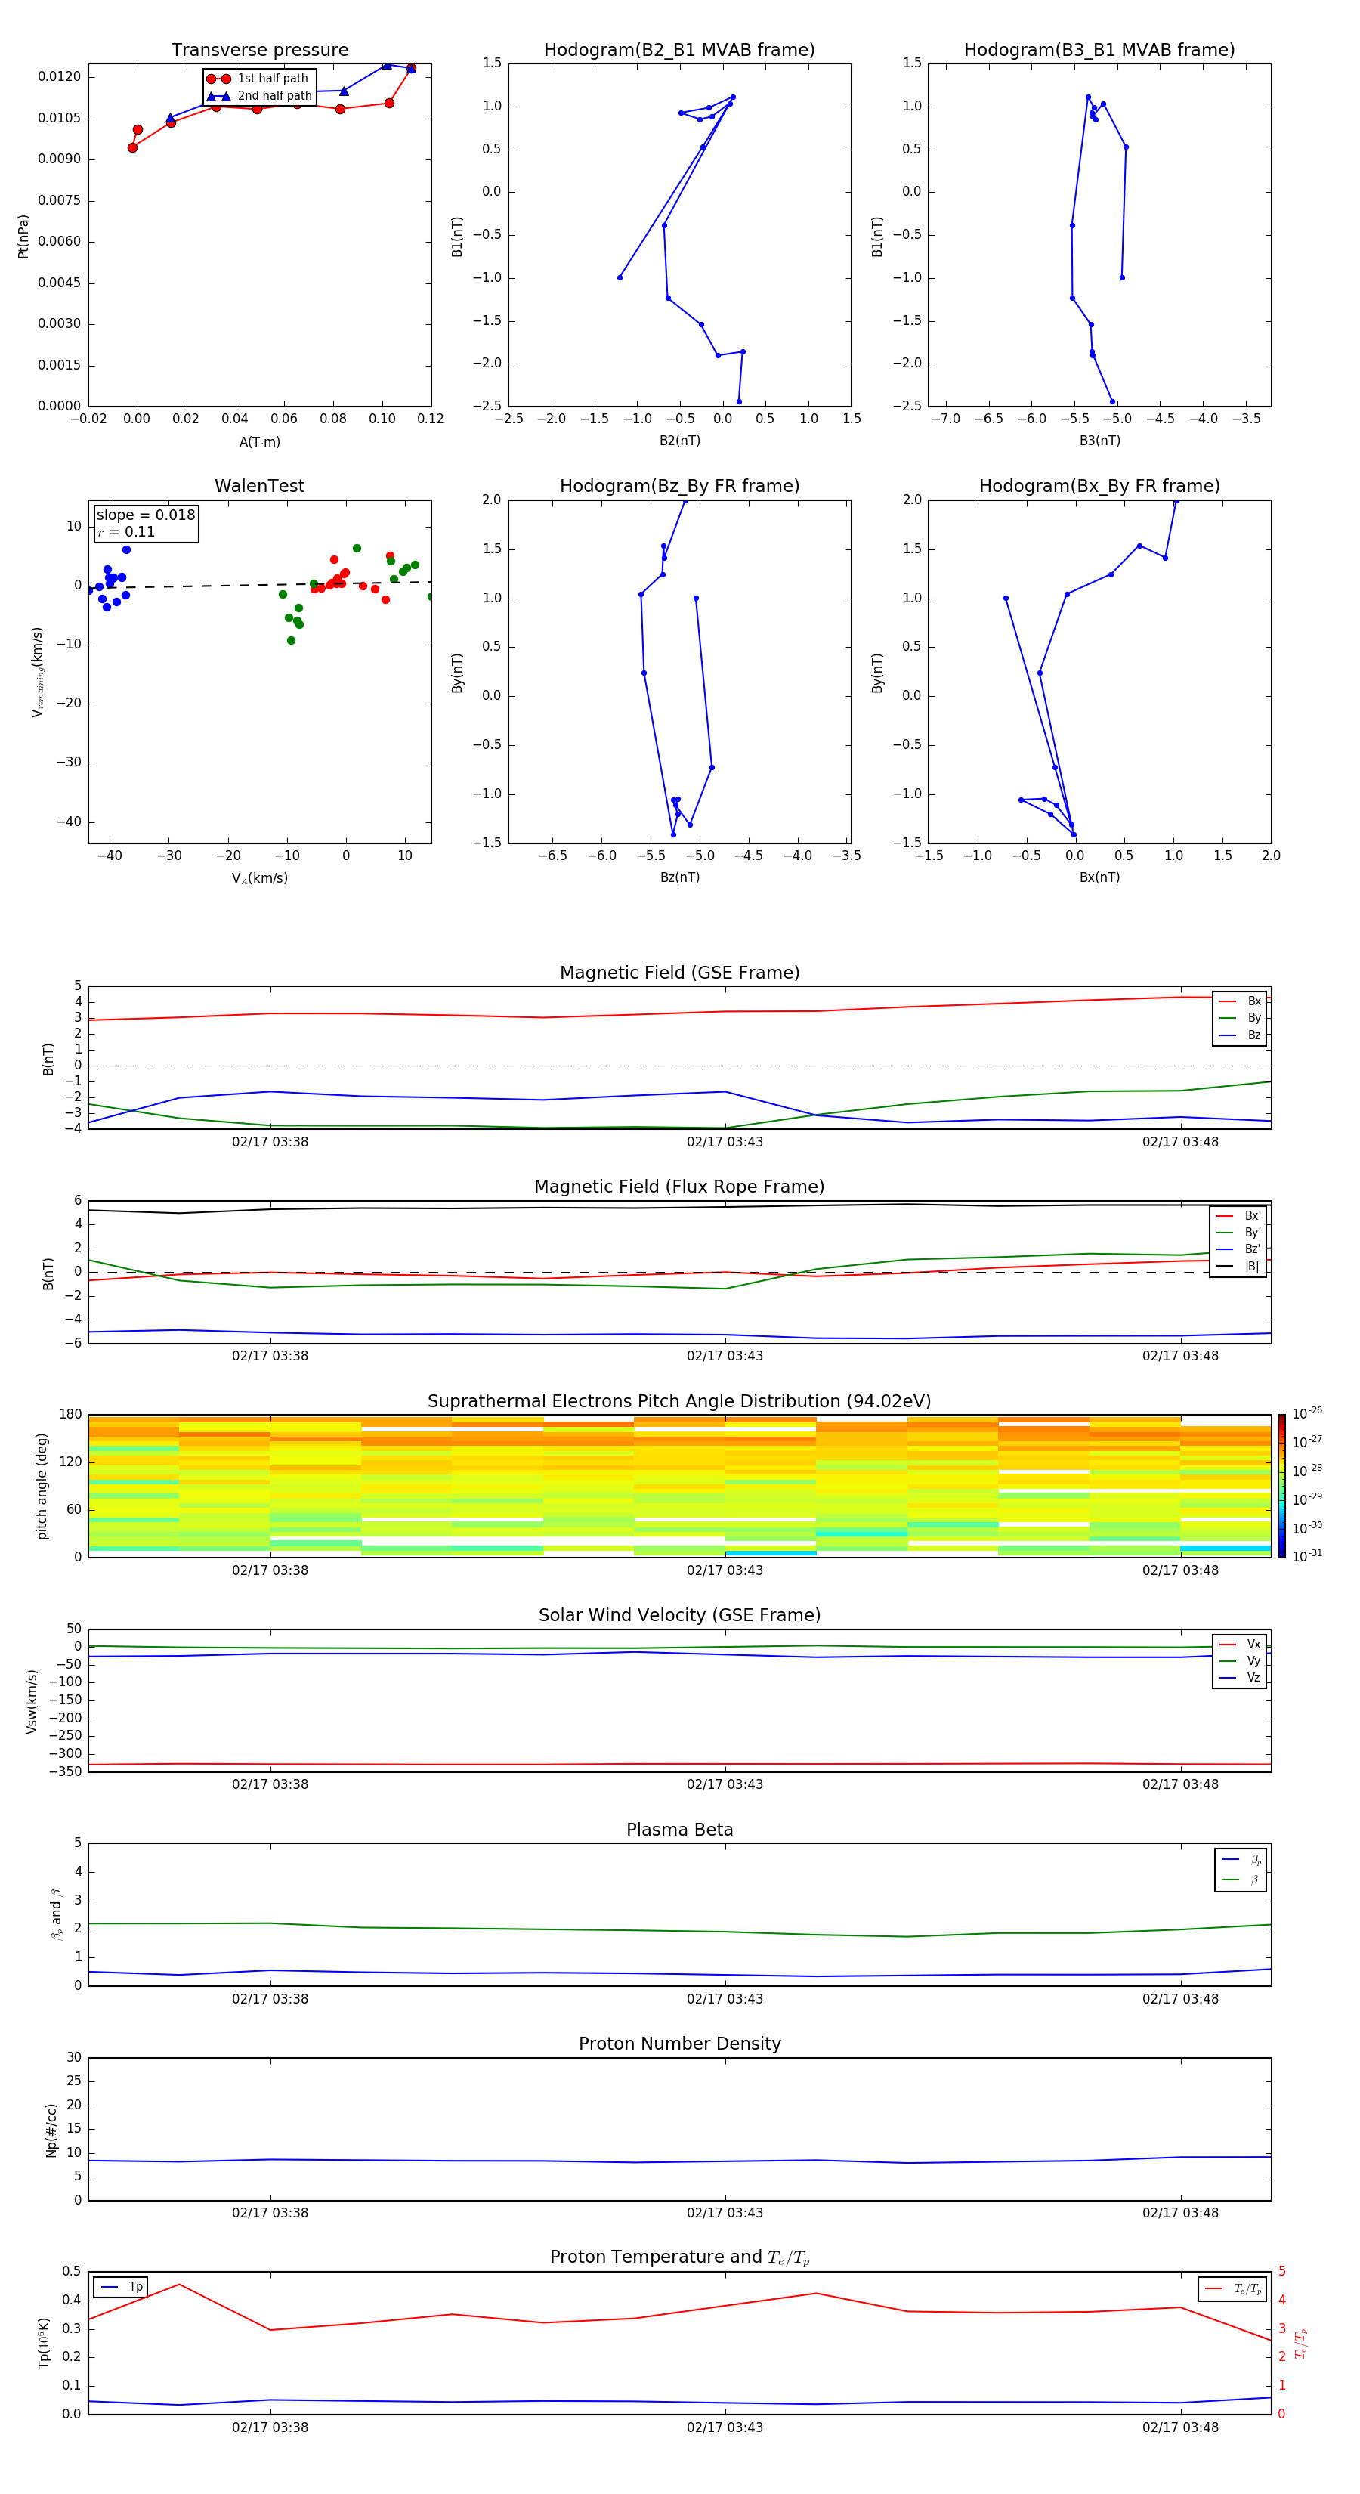Click the A(T·m) x-axis label
Image resolution: width=1360 pixels, height=2494 pixels.
click(259, 442)
